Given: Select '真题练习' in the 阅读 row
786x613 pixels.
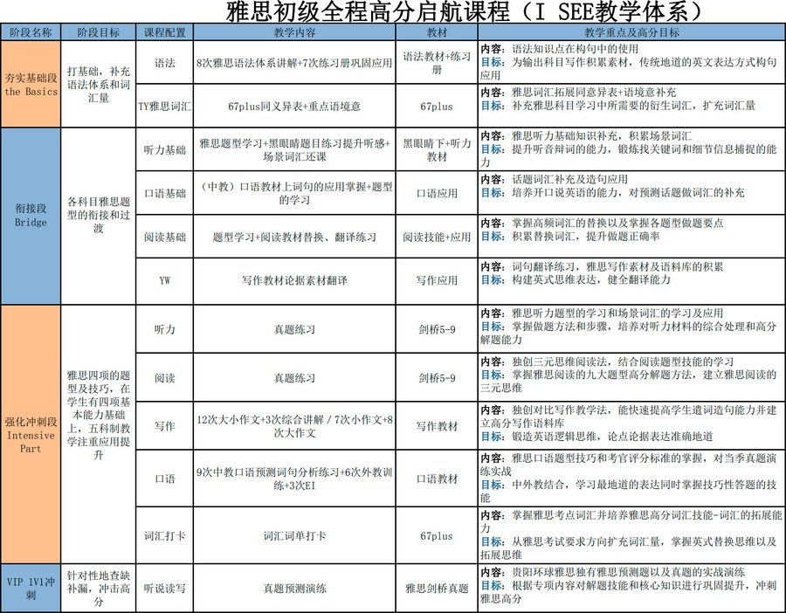Looking at the screenshot, I should [x=295, y=377].
